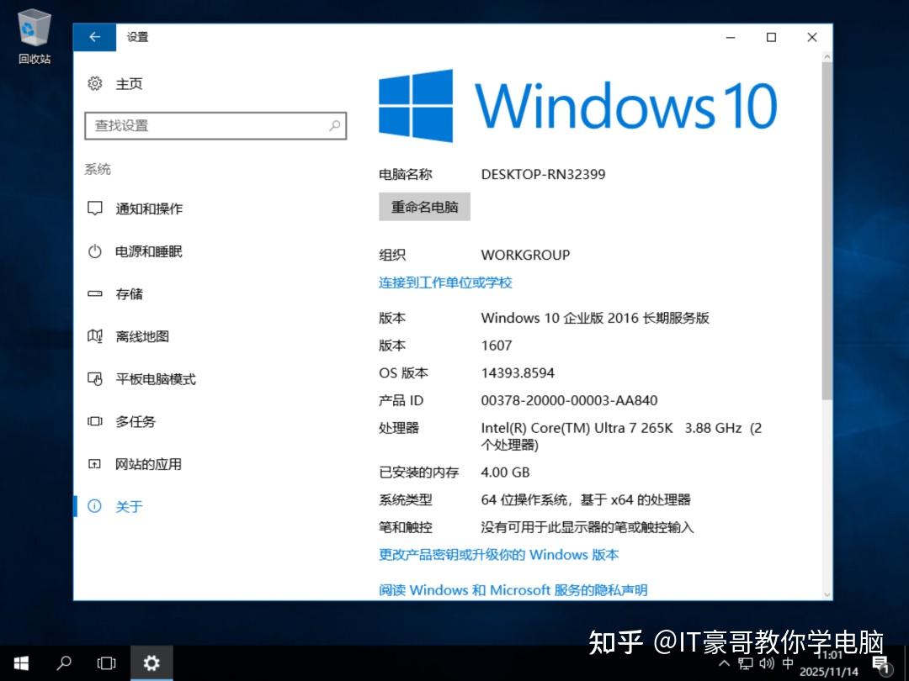Click the 查找设置 search box
This screenshot has height=681, width=909.
215,125
